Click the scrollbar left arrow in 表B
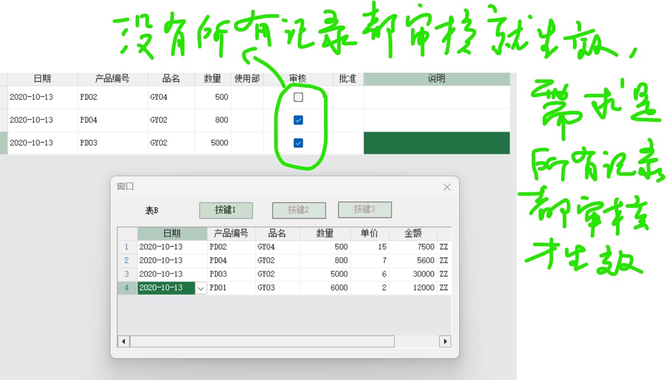This screenshot has width=667, height=380. pos(123,341)
